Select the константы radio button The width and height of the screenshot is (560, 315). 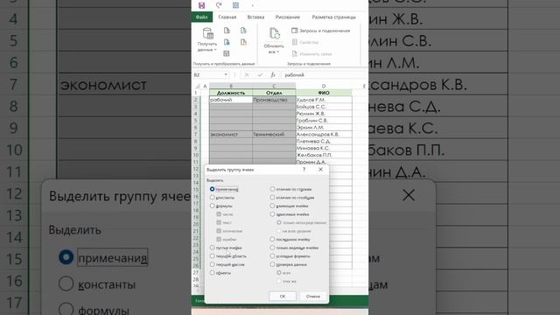tap(212, 198)
